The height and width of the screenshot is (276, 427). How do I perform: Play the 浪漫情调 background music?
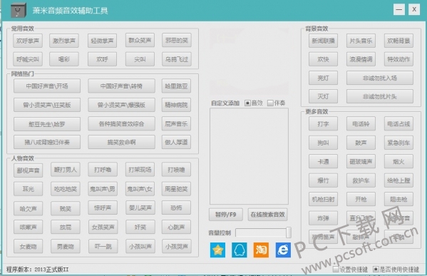361,59
